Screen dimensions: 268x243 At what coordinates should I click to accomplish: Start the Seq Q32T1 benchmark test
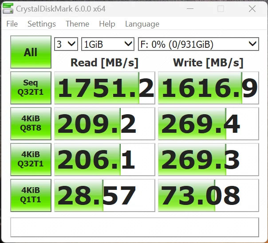click(x=31, y=88)
